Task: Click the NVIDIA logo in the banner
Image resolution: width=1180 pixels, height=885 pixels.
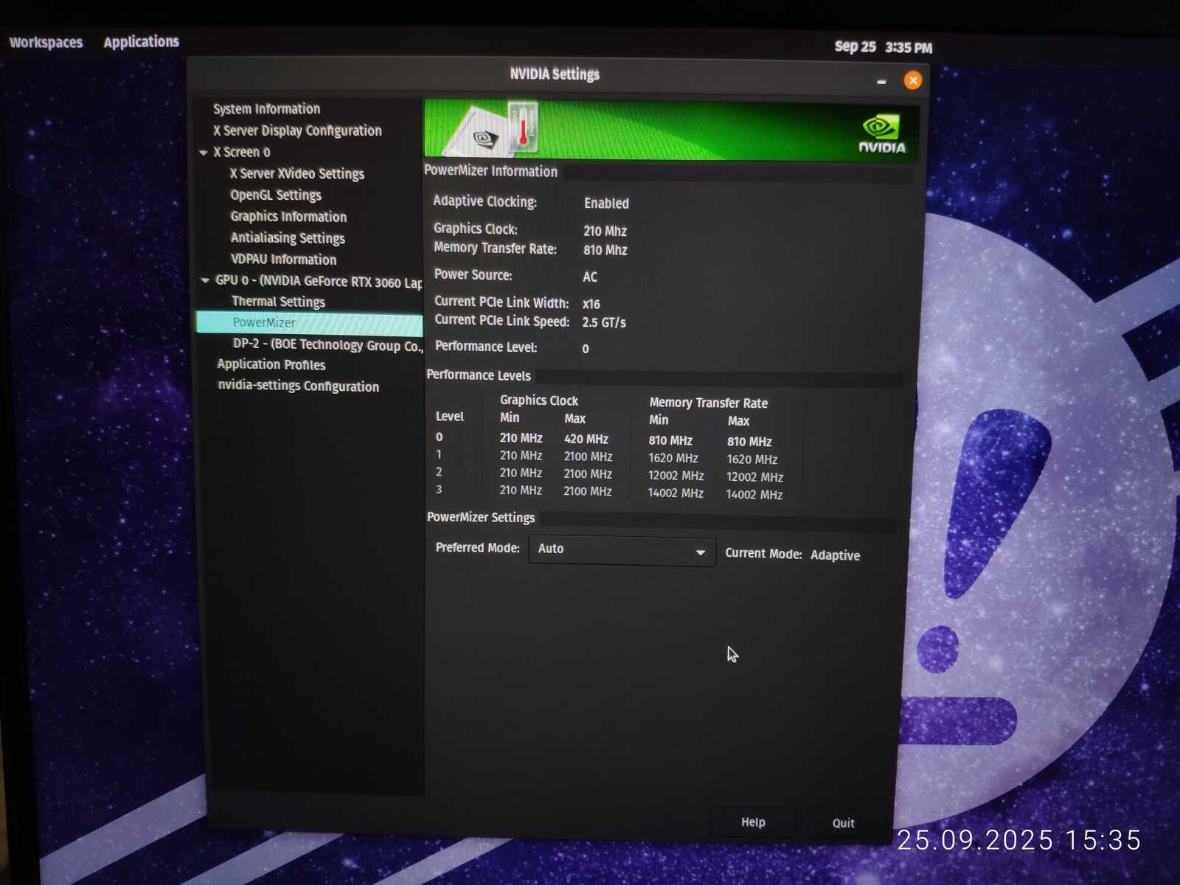Action: pos(881,133)
